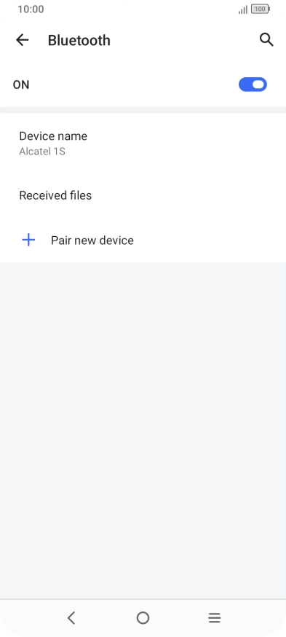This screenshot has height=637, width=286.
Task: Tap the Home circle navigation button
Action: point(143,618)
